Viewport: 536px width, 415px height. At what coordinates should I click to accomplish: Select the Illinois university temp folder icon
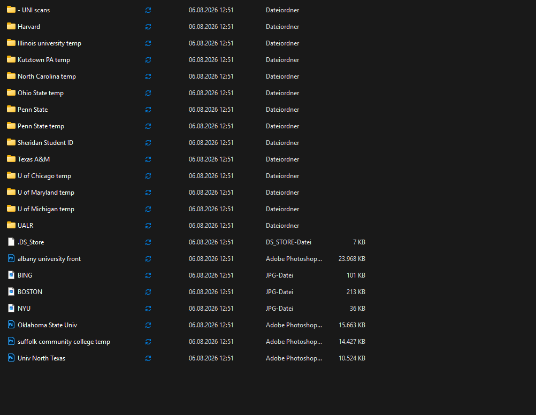pyautogui.click(x=11, y=43)
